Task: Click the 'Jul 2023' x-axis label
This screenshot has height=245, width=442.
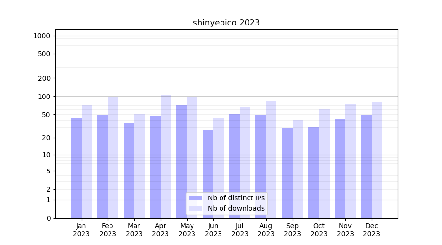Action: [240, 230]
